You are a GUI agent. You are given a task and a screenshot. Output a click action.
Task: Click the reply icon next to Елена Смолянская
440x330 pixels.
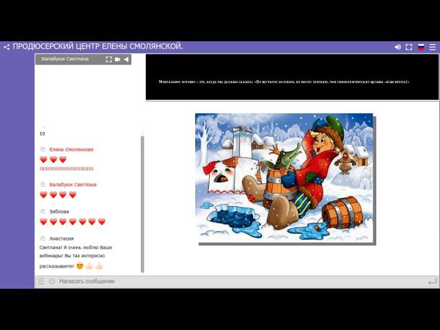[43, 149]
